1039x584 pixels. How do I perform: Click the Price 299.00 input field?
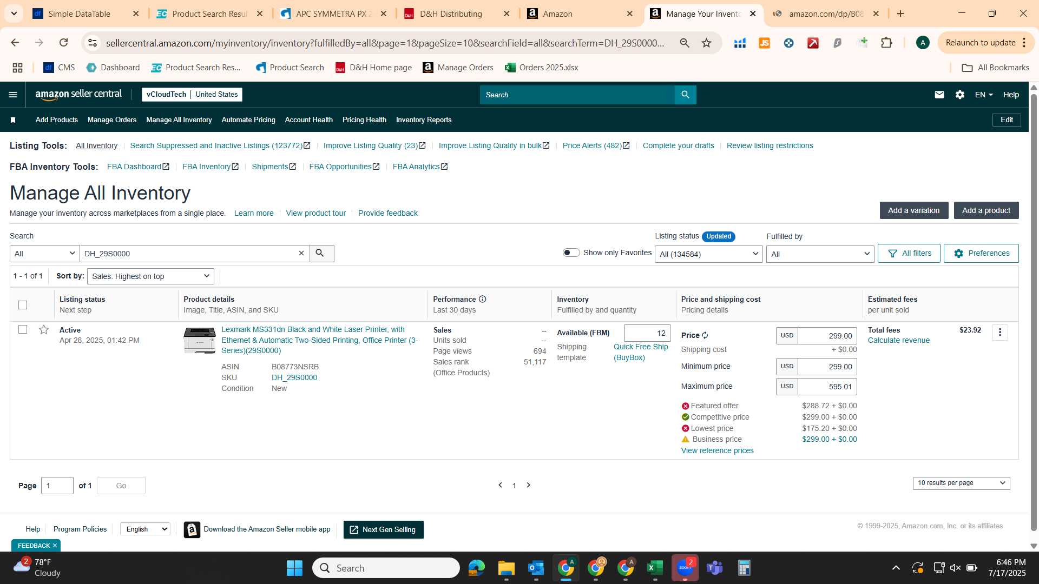click(x=827, y=336)
